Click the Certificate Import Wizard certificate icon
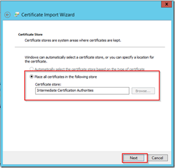 coord(17,14)
